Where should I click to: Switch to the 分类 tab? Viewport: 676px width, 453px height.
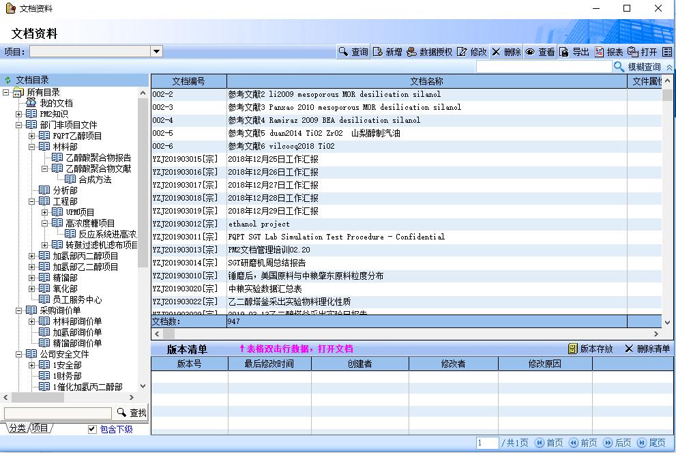point(16,428)
